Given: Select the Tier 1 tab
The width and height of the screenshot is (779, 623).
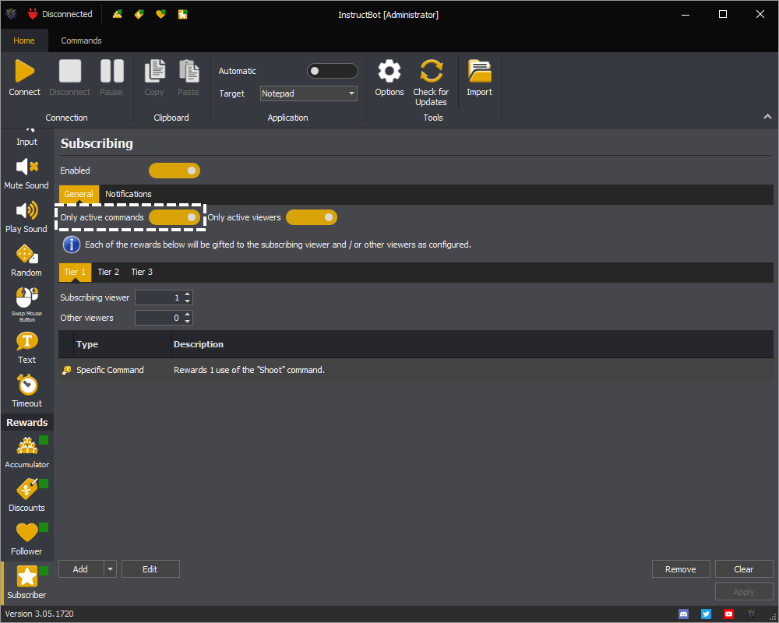Looking at the screenshot, I should (75, 273).
